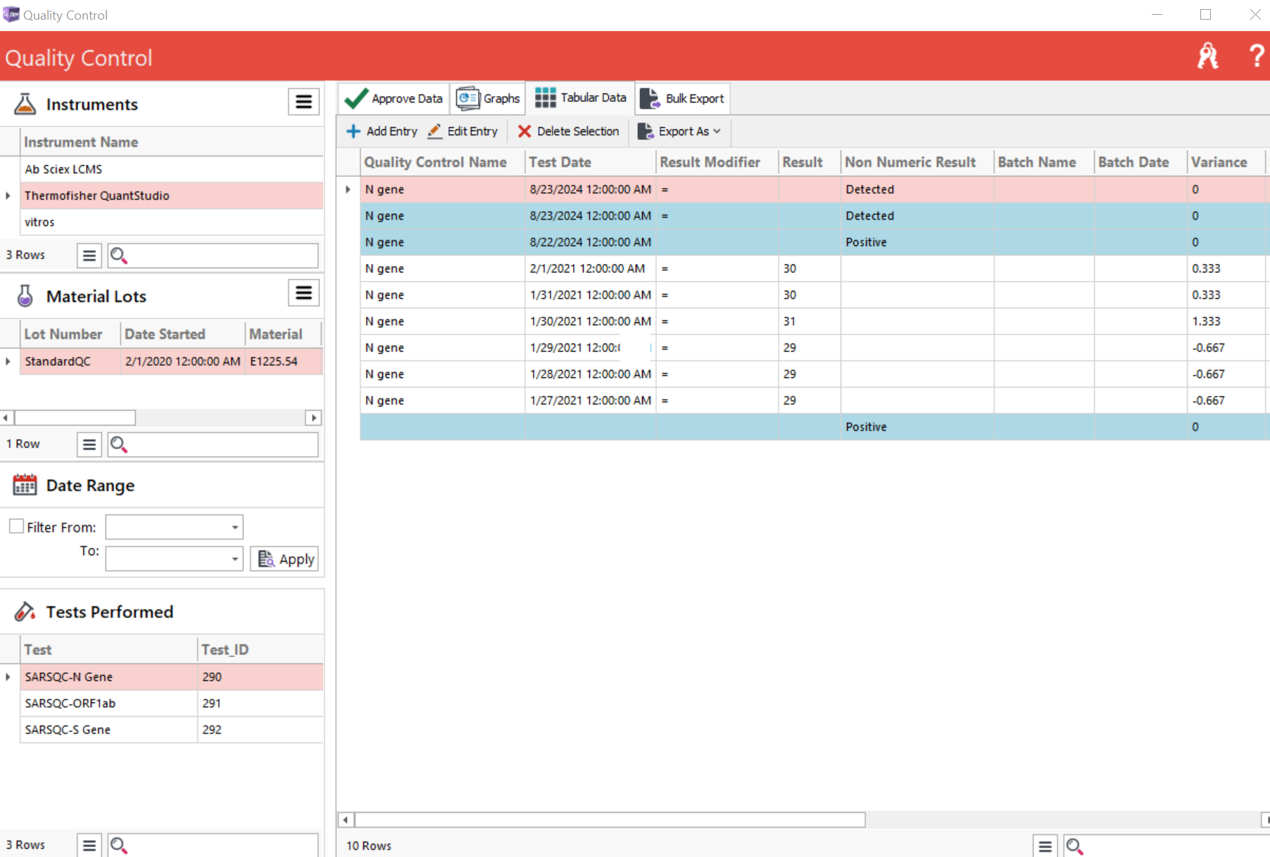Click the Approve Data tab

pos(394,99)
